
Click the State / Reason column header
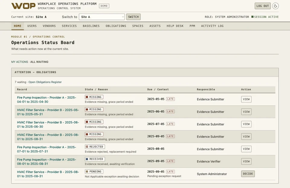pos(96,90)
